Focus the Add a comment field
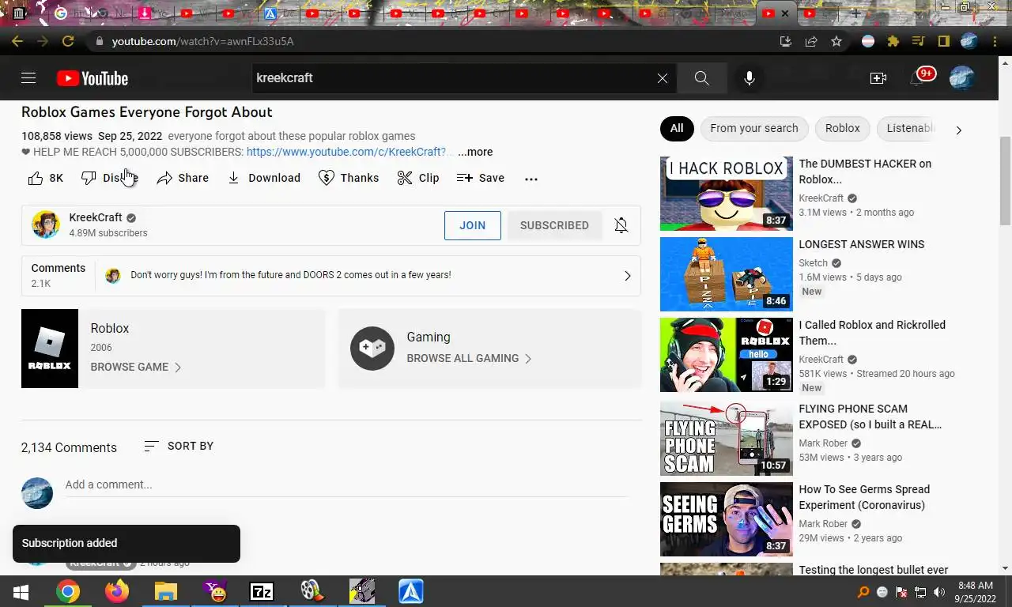The height and width of the screenshot is (607, 1012). click(x=346, y=484)
